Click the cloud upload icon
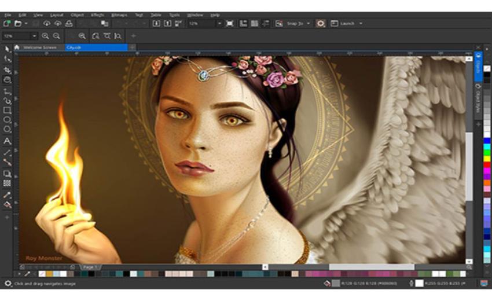The width and height of the screenshot is (492, 301). tap(58, 23)
